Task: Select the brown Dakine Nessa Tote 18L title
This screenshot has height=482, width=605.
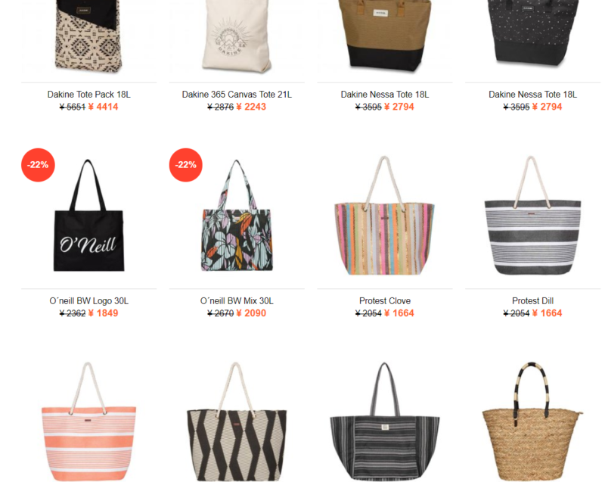Action: point(385,94)
